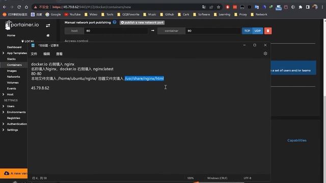This screenshot has height=183, width=326.
Task: Click the not-secure warning icon
Action: (36, 7)
